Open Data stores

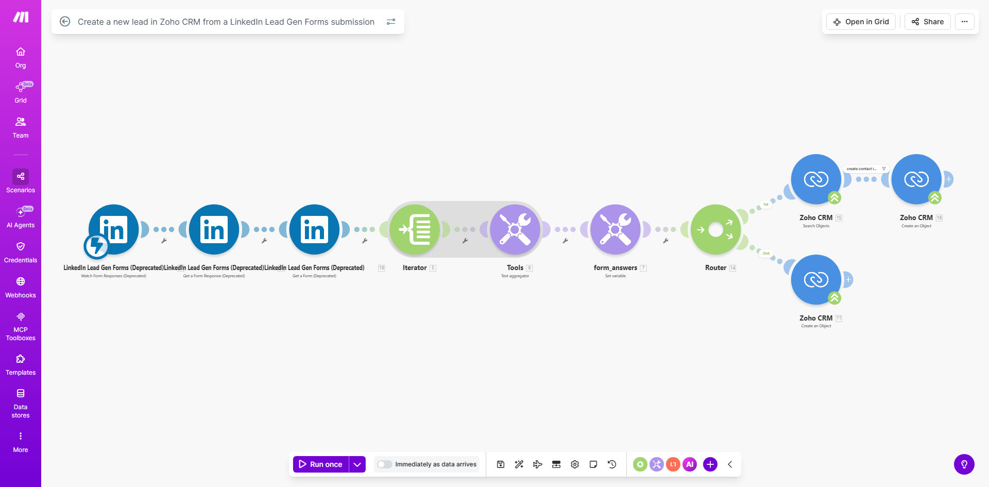coord(21,404)
